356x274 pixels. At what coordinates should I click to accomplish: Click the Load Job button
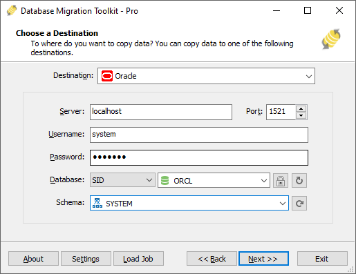[138, 259]
